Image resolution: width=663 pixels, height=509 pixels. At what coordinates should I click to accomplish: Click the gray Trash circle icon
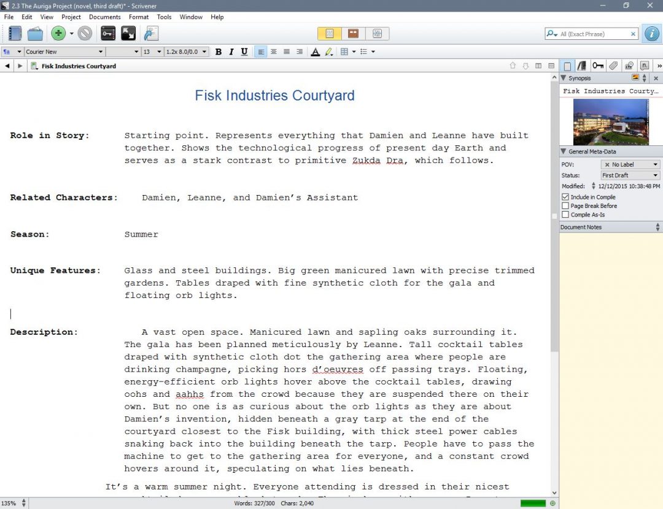tap(85, 33)
